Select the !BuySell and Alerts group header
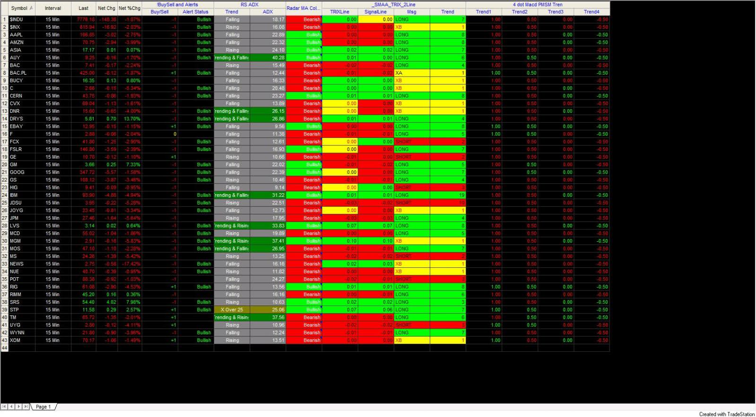 pyautogui.click(x=178, y=5)
